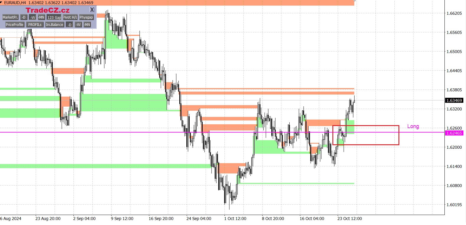Toggle the -D button beside MarketPr.
The height and width of the screenshot is (225, 466).
pos(24,17)
